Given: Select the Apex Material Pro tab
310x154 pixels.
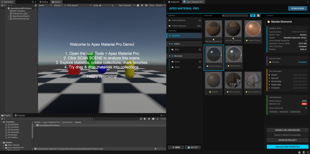Looking at the screenshot, I should click(x=193, y=2).
